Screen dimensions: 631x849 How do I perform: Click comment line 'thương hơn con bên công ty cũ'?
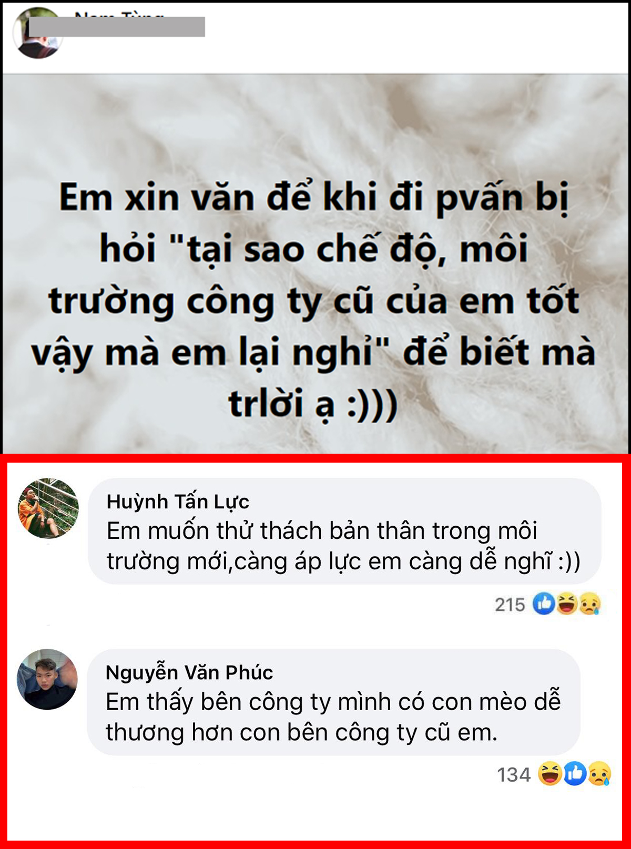tap(301, 732)
